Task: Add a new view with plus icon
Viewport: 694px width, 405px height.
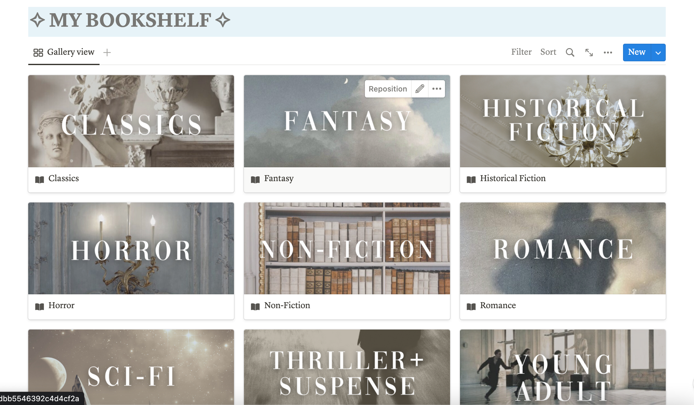Action: 107,53
